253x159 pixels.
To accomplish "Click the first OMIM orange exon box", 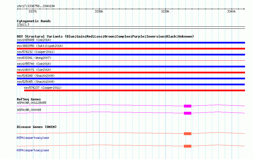I will (x=188, y=134).
